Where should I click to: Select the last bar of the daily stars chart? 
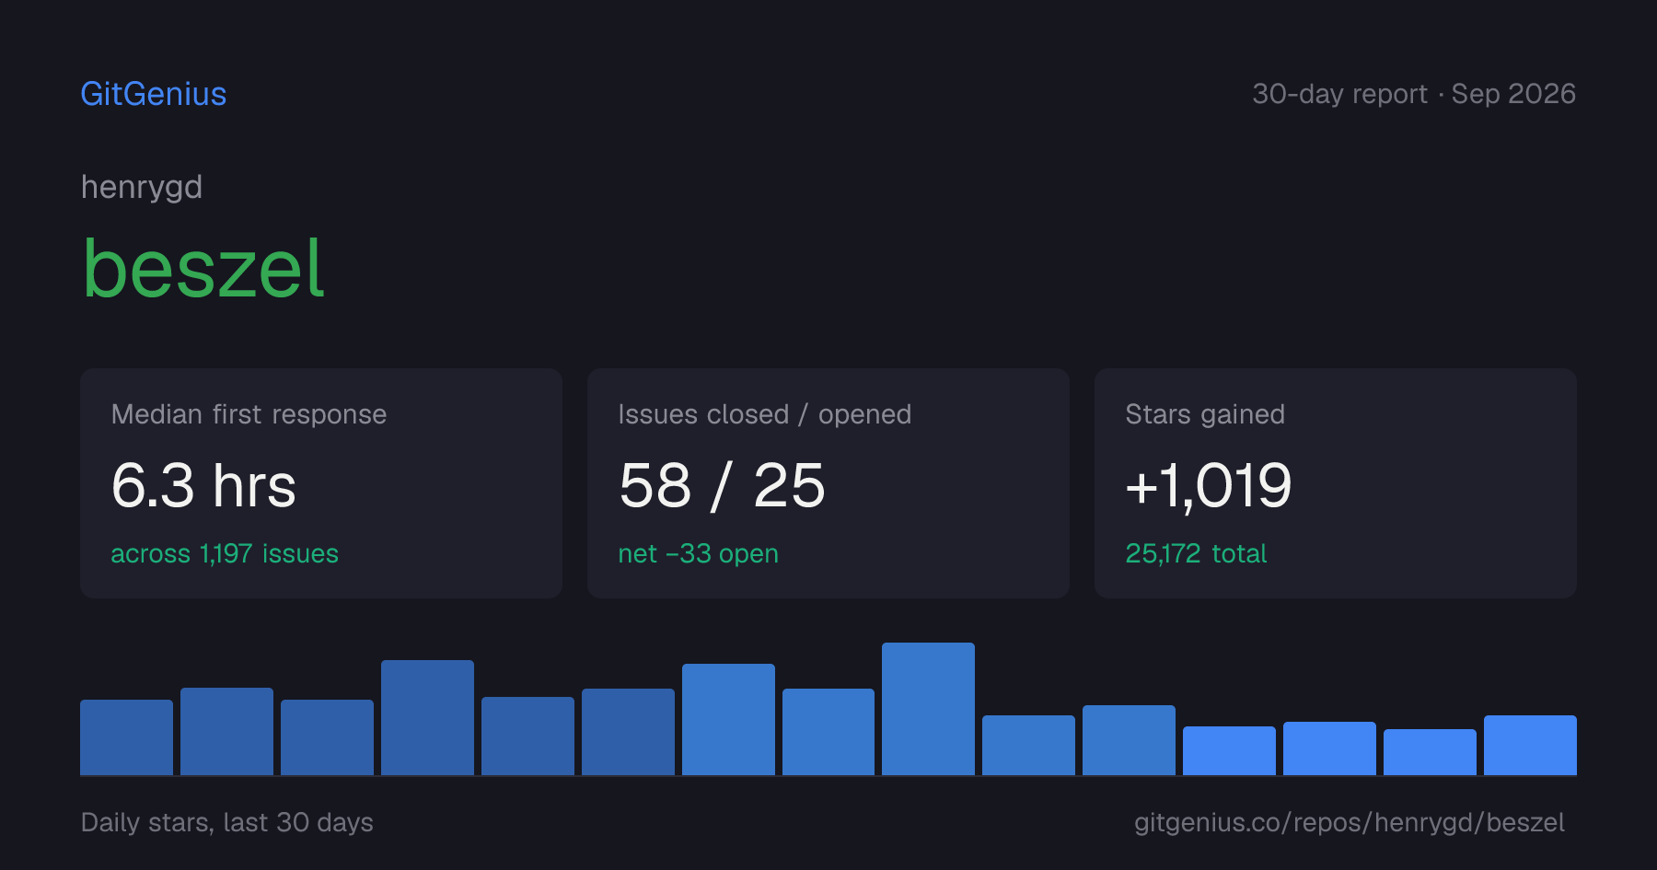pos(1530,745)
